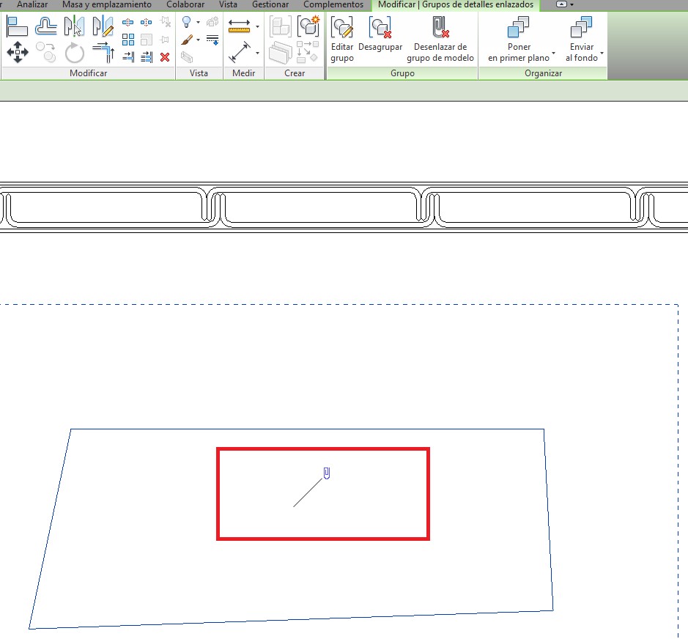Open the lightbulb hide-in-view dropdown
Viewport: 688px width, 639px height.
pos(198,23)
